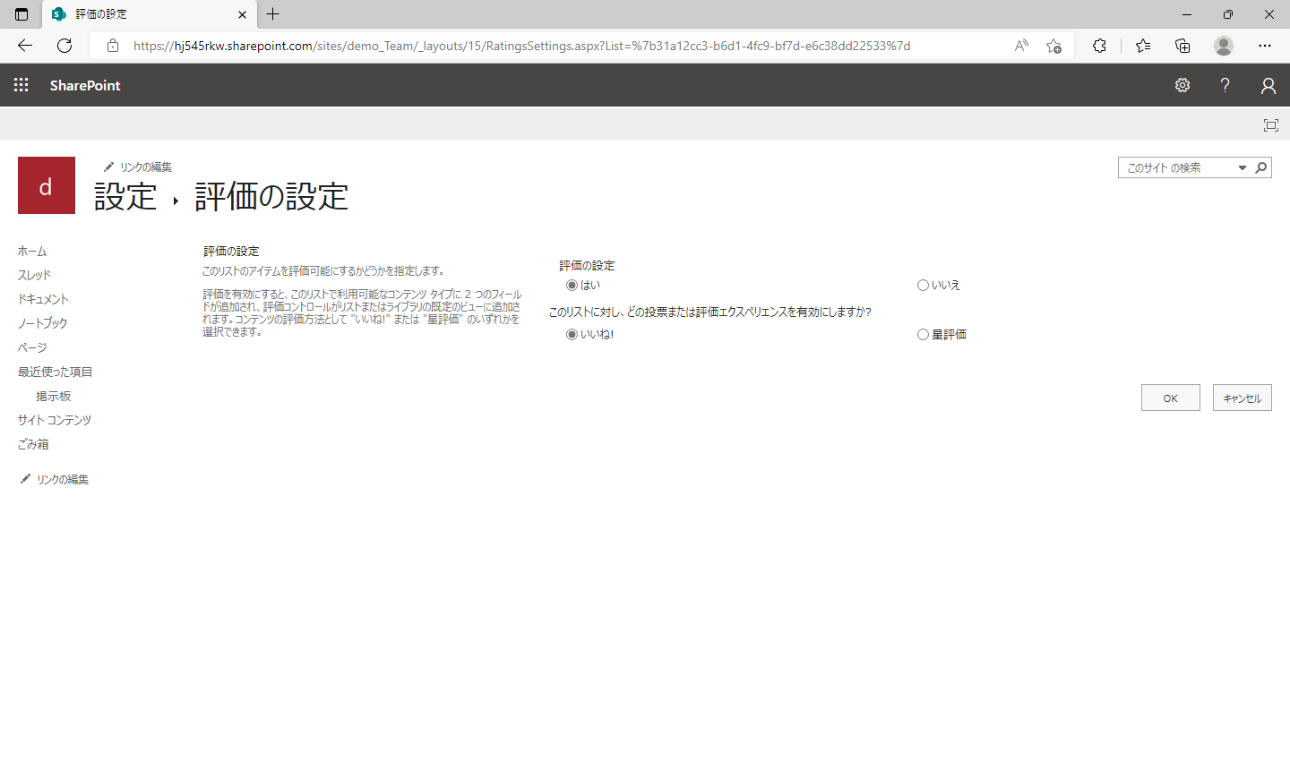The image size is (1290, 770).
Task: Click the pencil icon beside top リンクの編集
Action: [x=109, y=167]
